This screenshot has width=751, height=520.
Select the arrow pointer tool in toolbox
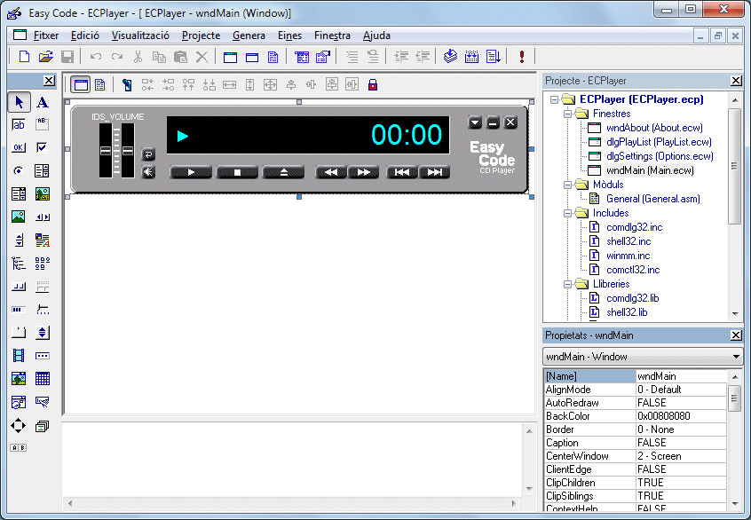[x=20, y=102]
